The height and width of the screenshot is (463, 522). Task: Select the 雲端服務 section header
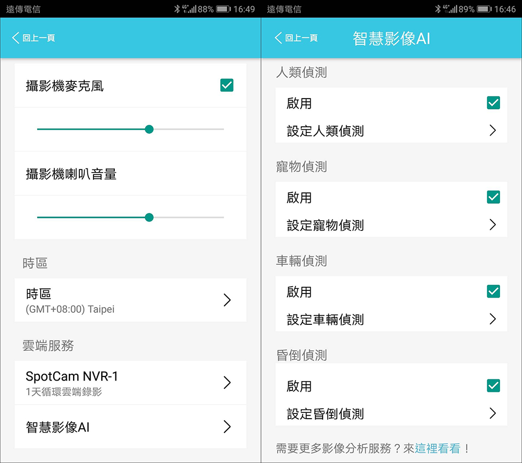click(48, 346)
